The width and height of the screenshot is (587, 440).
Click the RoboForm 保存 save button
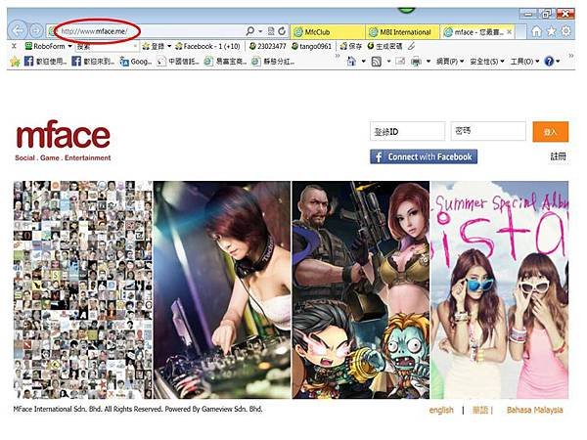point(351,46)
